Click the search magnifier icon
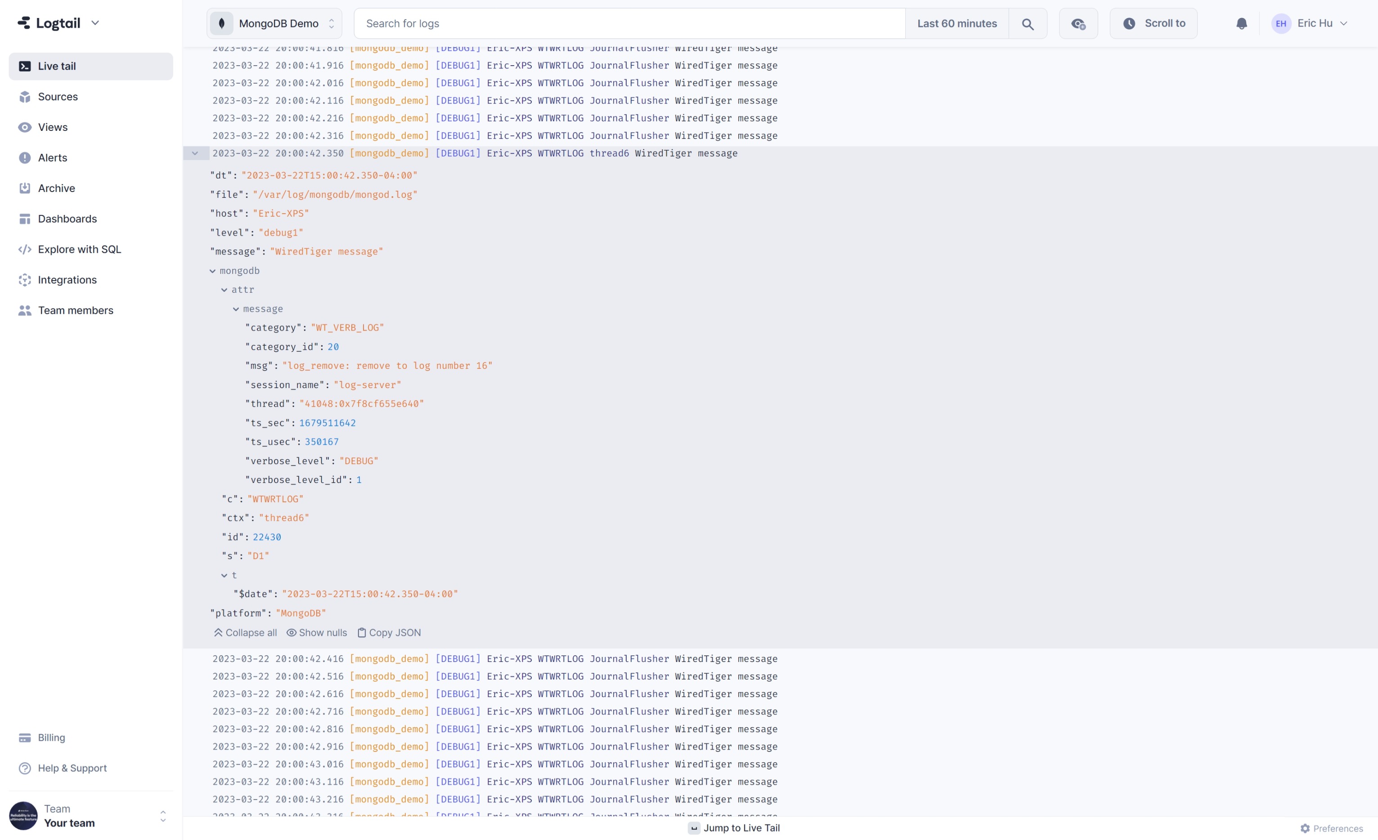 1028,23
